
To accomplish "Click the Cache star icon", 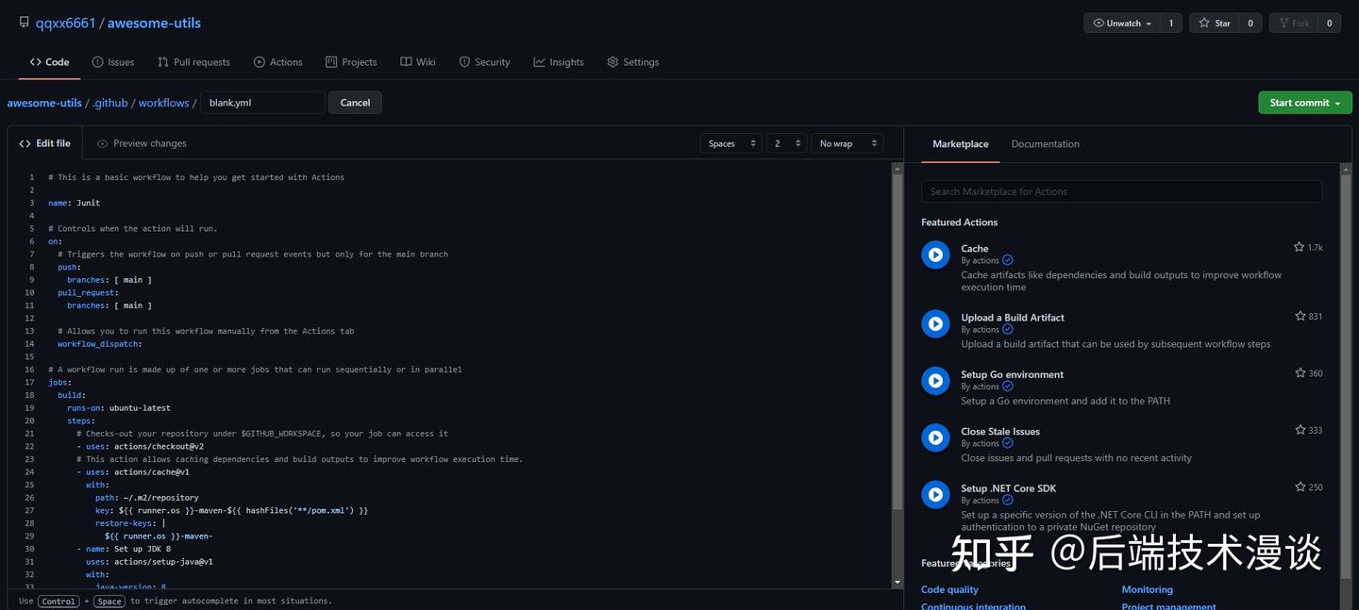I will pyautogui.click(x=1299, y=247).
